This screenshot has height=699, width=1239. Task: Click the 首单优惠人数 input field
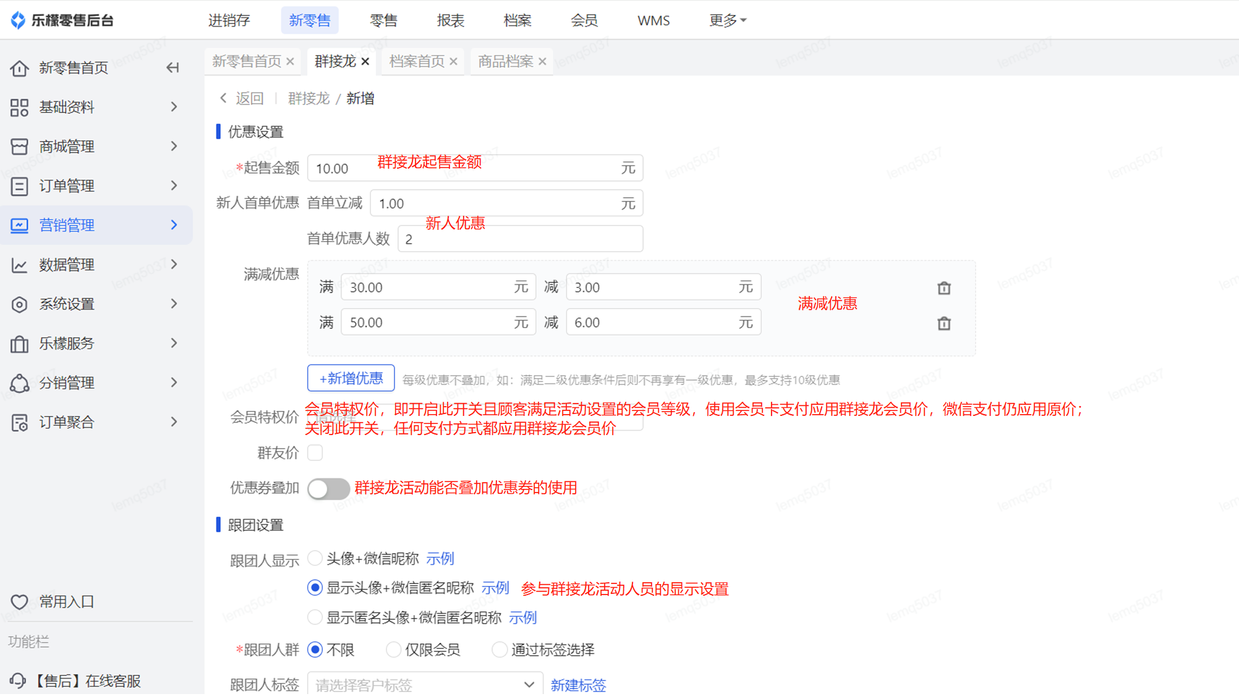pyautogui.click(x=520, y=239)
